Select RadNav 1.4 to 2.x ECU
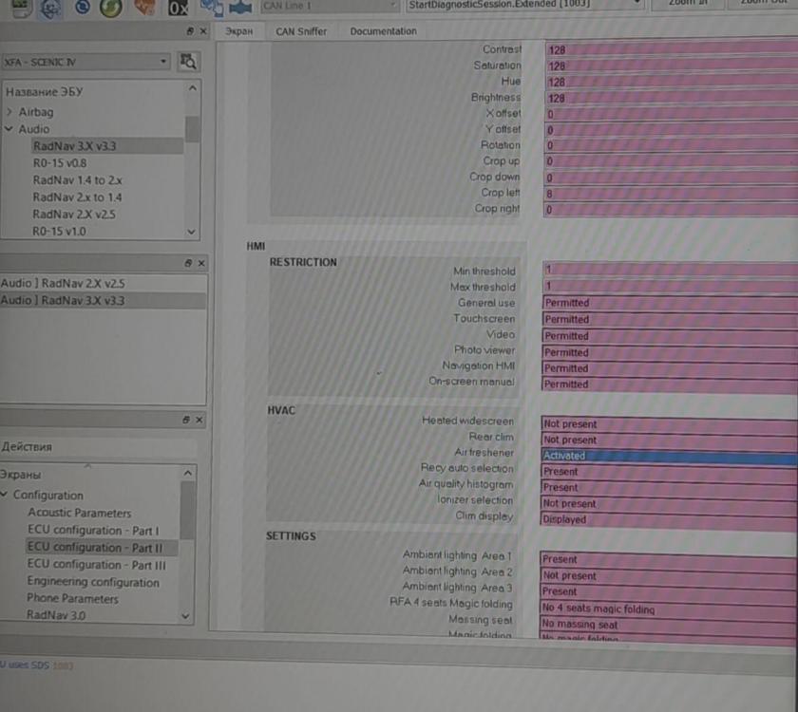 point(77,180)
